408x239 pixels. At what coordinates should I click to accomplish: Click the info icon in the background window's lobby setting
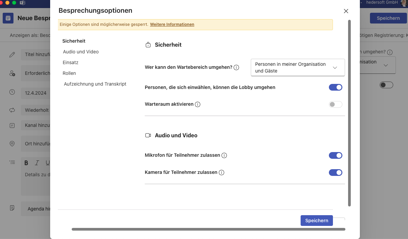click(x=390, y=52)
